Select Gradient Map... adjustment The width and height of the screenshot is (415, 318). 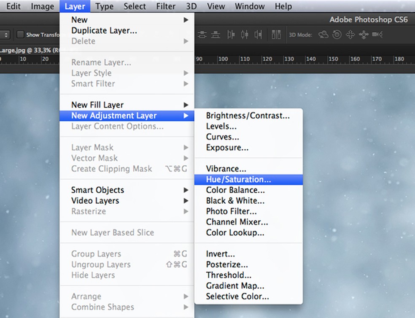coord(248,286)
